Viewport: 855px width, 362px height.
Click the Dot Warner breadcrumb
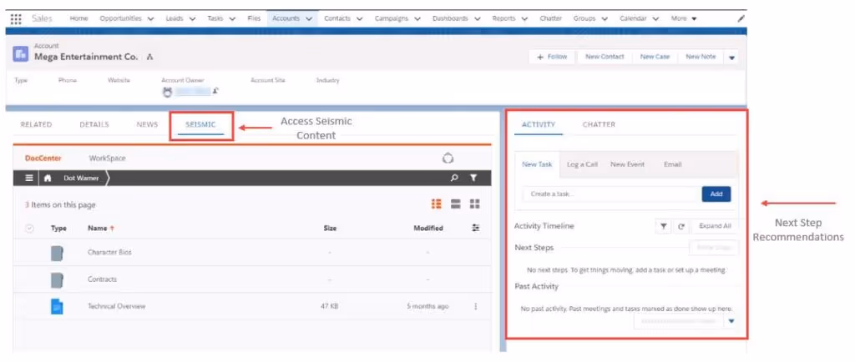coord(81,178)
